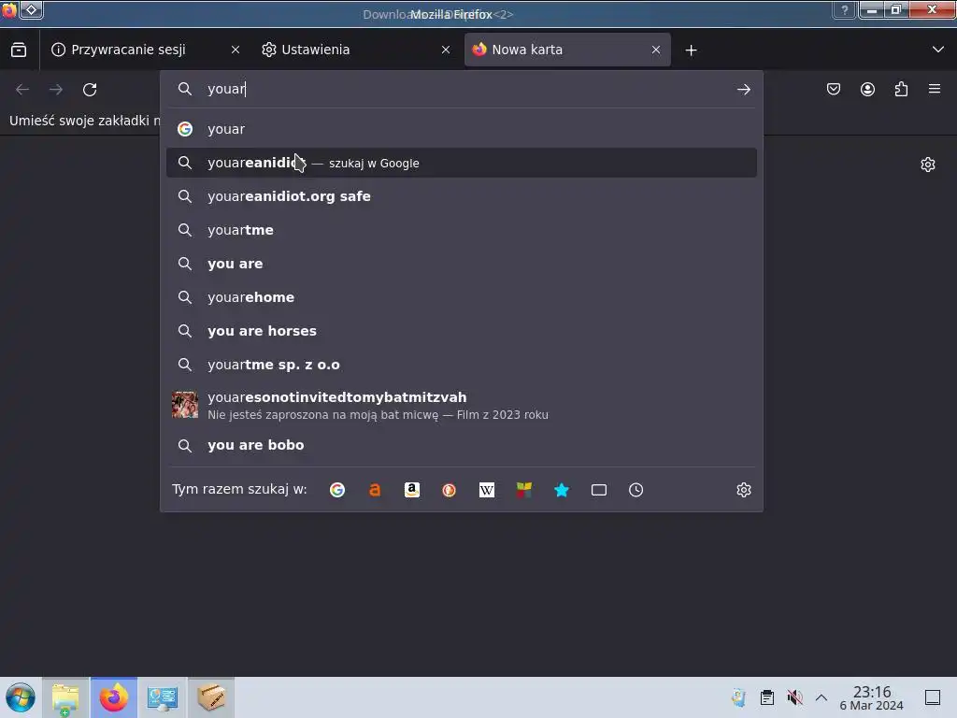Open new tab page personalize gear
The width and height of the screenshot is (957, 718).
pyautogui.click(x=928, y=165)
